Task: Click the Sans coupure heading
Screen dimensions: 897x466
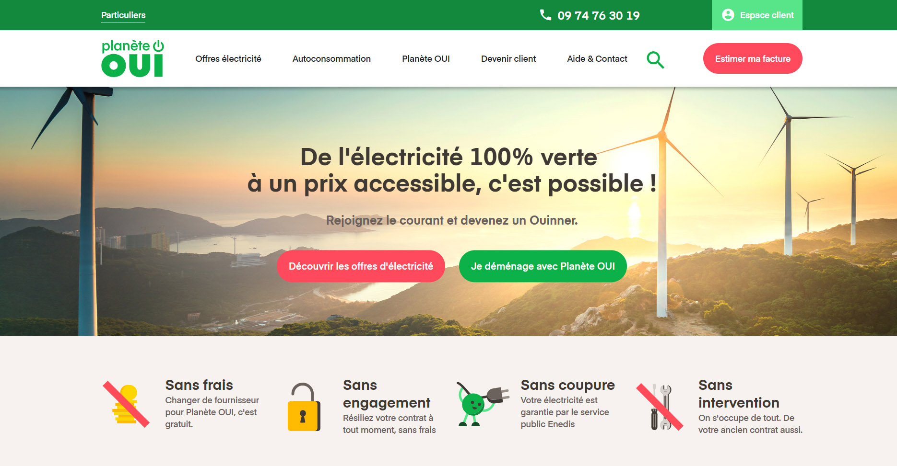Action: (x=568, y=385)
